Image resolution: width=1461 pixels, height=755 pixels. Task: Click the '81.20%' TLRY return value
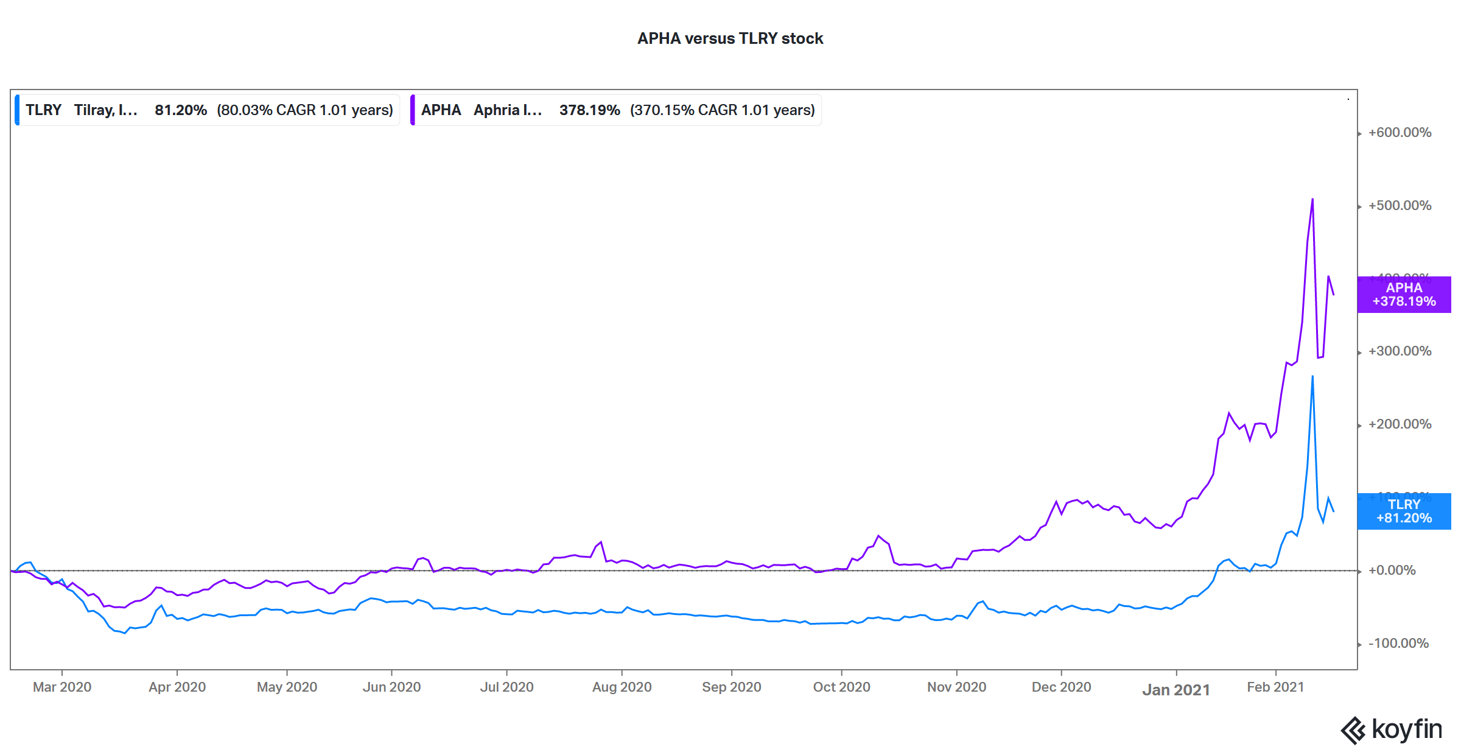coord(181,110)
